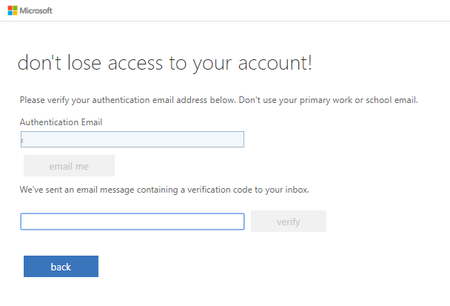The height and width of the screenshot is (306, 450).
Task: Click the text already typed in the email field
Action: pos(23,139)
